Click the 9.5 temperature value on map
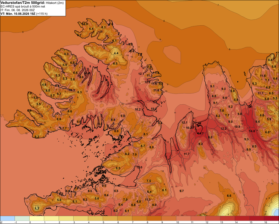Image resolution: width=279 pixels, height=224 pixels. 116,191
